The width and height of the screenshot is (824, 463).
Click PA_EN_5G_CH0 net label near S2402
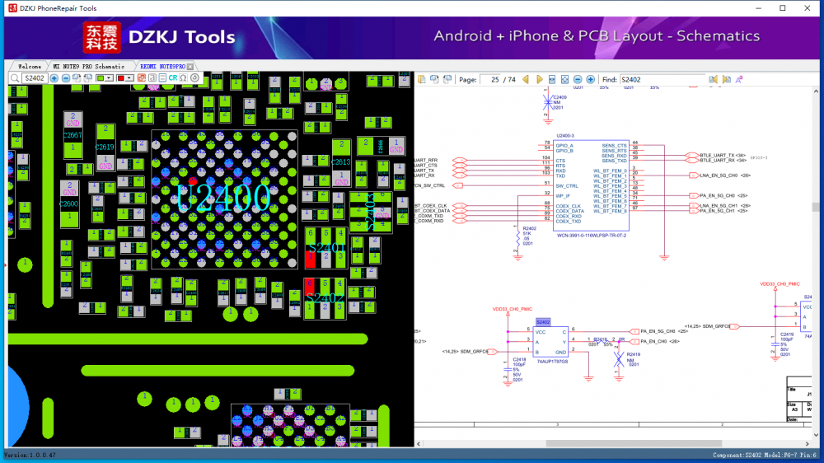pyautogui.click(x=657, y=332)
